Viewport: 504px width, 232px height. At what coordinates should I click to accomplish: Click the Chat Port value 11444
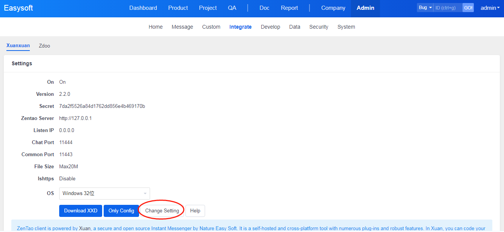66,142
